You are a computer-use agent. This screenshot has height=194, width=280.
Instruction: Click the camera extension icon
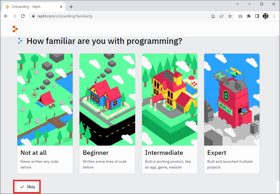point(240,16)
